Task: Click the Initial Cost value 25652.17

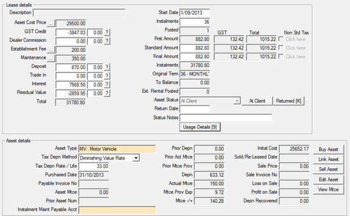Action: (x=294, y=149)
